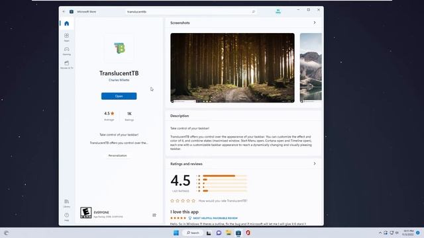Open the mountain lake screenshot thumbnail
This screenshot has height=238, width=424.
coord(311,67)
